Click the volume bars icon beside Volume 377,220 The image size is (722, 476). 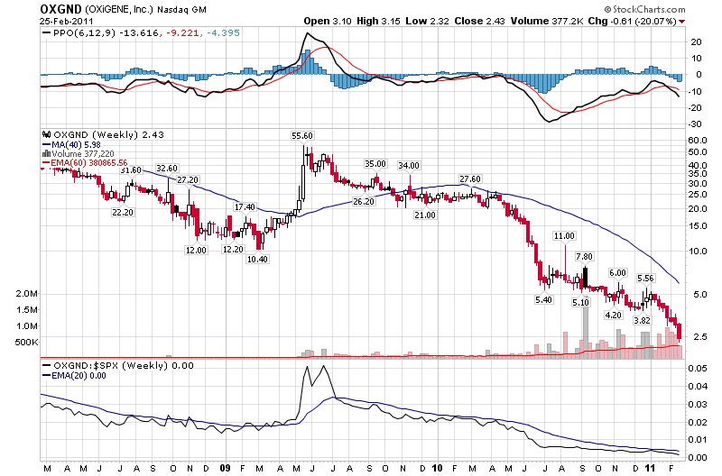(x=46, y=154)
